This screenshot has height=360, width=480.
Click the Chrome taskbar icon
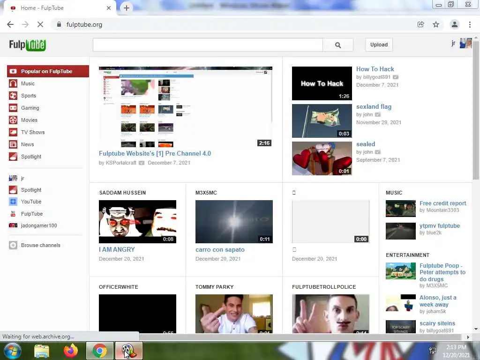(x=100, y=351)
